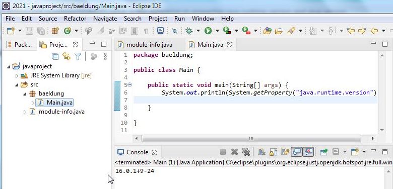Click the Save toolbar icon

tap(29, 31)
